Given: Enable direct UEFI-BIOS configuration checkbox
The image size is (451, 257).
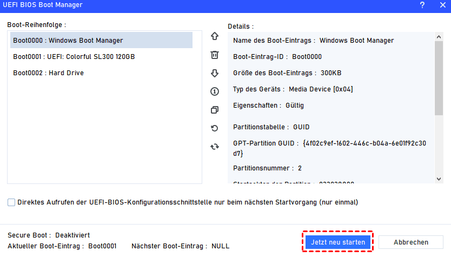Looking at the screenshot, I should click(x=11, y=202).
